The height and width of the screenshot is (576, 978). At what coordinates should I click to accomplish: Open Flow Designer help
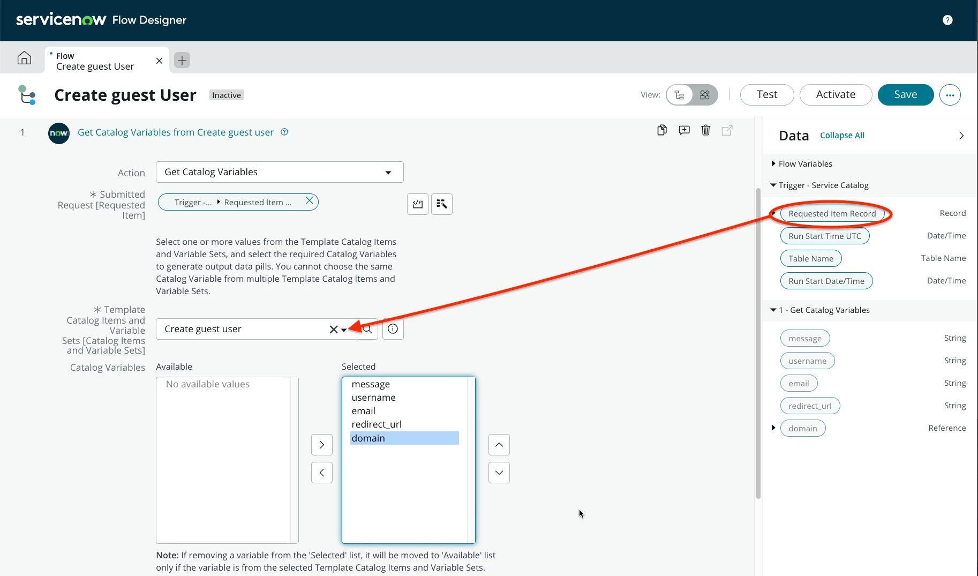[948, 20]
